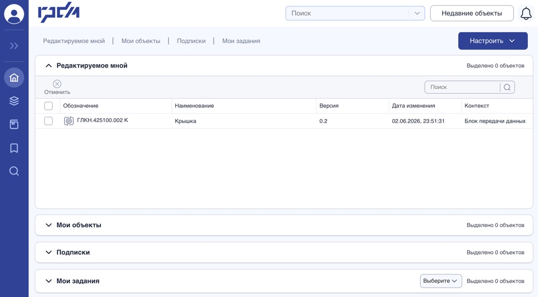
Task: Open the Выберите dropdown
Action: click(x=441, y=281)
